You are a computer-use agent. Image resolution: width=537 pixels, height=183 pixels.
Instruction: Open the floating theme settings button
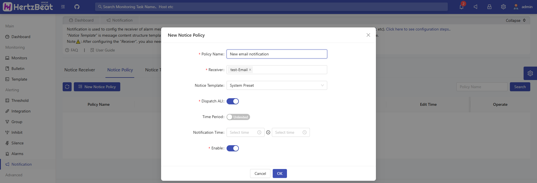530,73
